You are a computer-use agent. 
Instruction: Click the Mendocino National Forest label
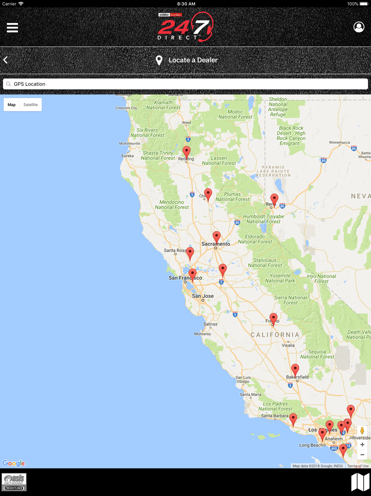172,204
